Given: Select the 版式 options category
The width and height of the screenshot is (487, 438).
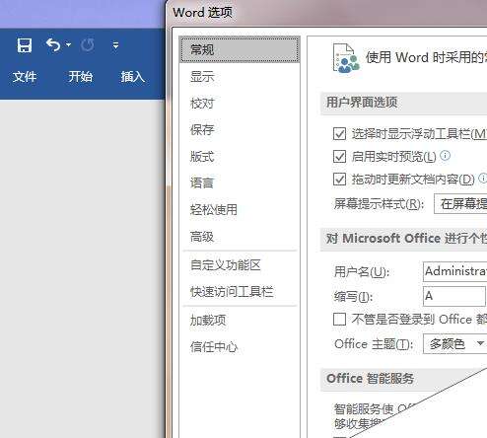Looking at the screenshot, I should (240, 157).
